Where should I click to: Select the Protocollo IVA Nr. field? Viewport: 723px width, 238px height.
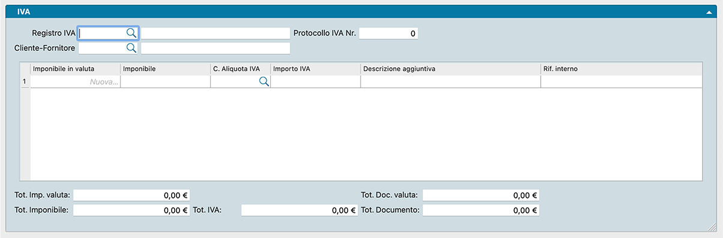[389, 33]
